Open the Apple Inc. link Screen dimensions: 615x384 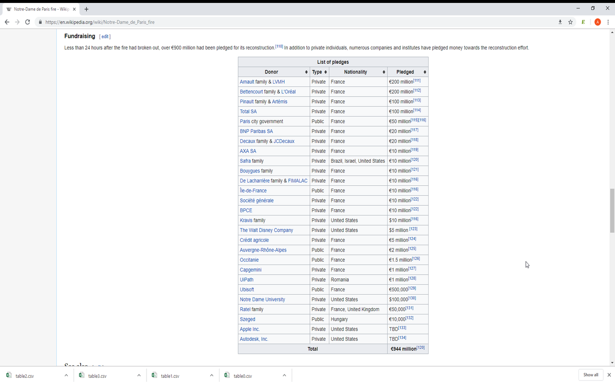(x=249, y=329)
